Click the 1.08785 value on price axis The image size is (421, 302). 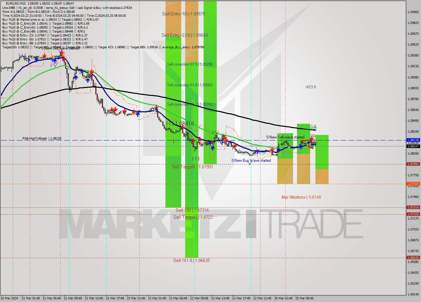413,99
